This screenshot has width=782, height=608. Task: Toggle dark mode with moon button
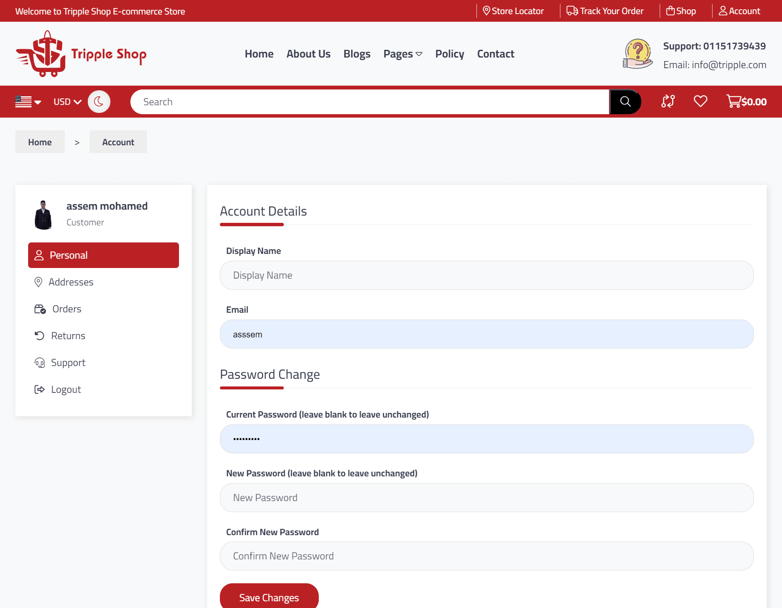coord(99,102)
